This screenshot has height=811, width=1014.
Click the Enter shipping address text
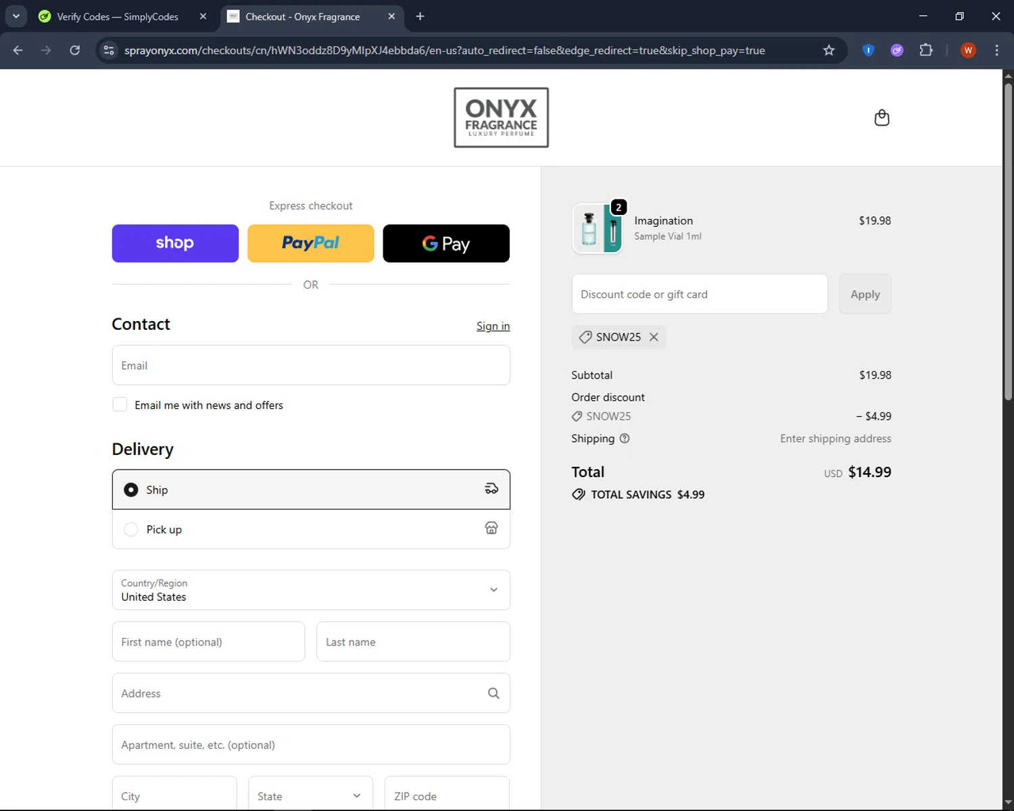click(x=836, y=439)
